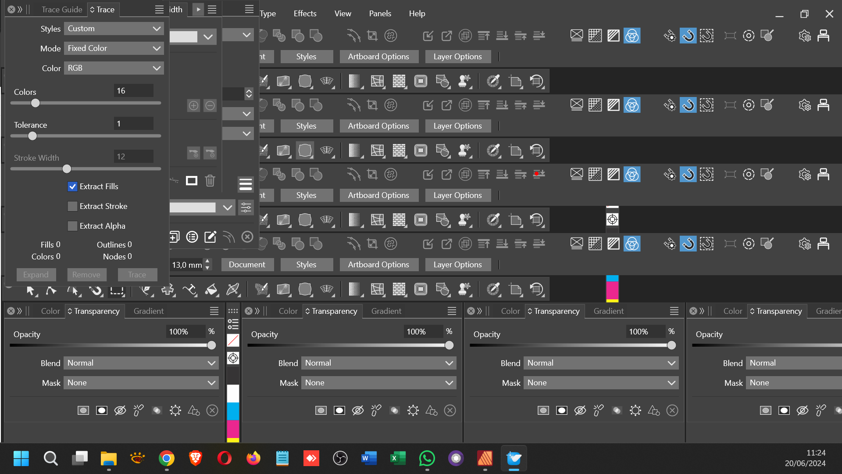Screen dimensions: 842x474
Task: Open the Effects menu
Action: point(305,14)
